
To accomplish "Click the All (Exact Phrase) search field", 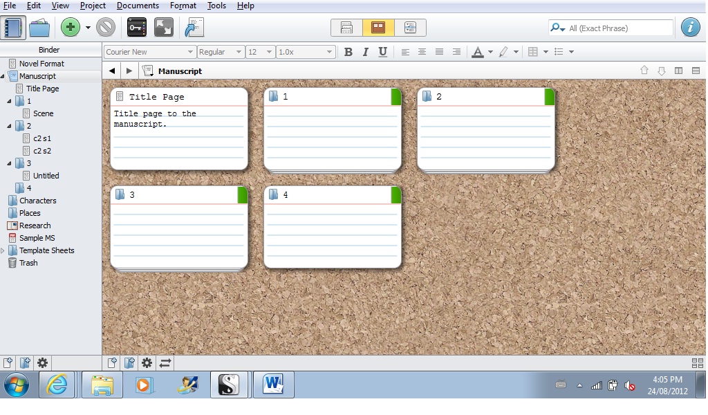I will pos(617,28).
